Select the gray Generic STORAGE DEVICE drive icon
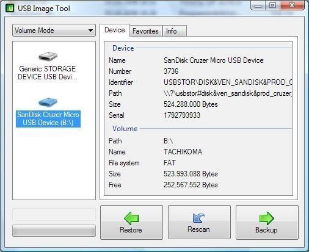 [x=48, y=56]
